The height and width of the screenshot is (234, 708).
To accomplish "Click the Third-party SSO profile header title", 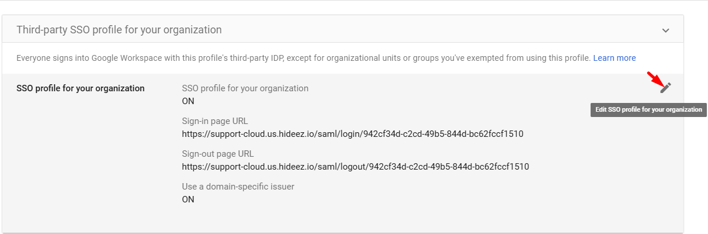I will [119, 29].
